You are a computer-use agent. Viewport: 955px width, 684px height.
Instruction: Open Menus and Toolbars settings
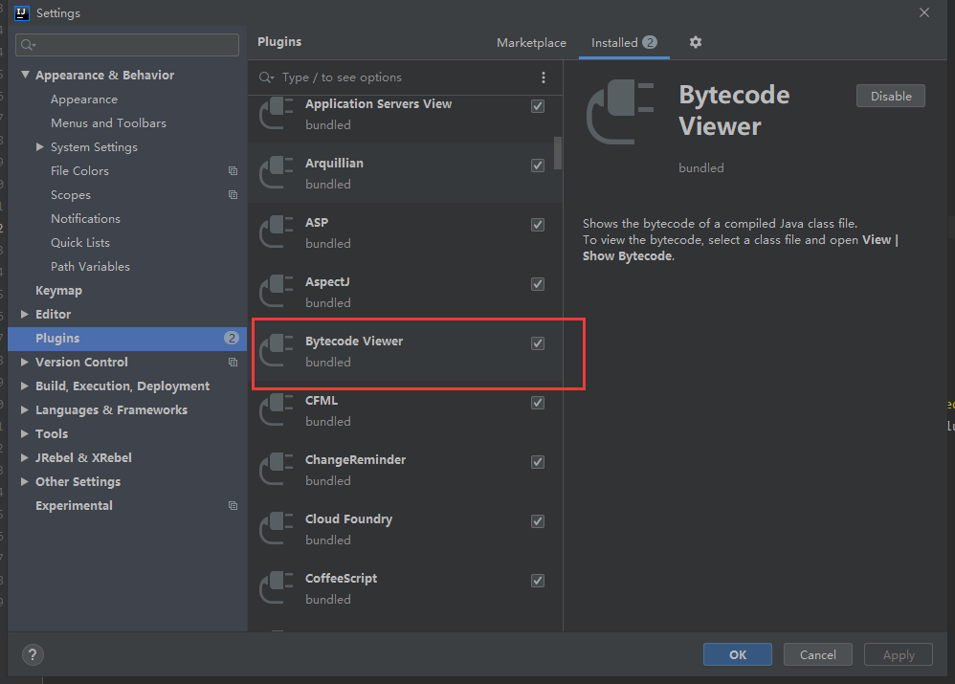pyautogui.click(x=108, y=123)
